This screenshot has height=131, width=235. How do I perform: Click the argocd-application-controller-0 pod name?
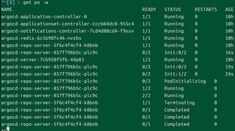44,17
